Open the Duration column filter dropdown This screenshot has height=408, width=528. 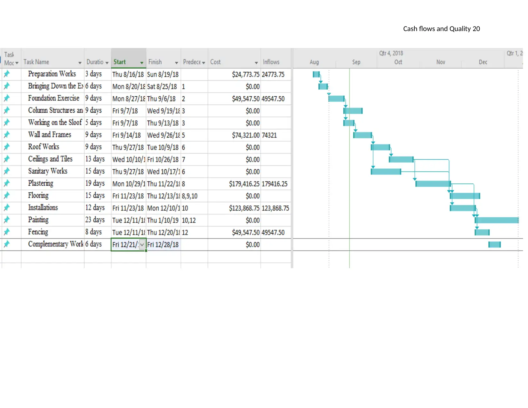pos(107,63)
